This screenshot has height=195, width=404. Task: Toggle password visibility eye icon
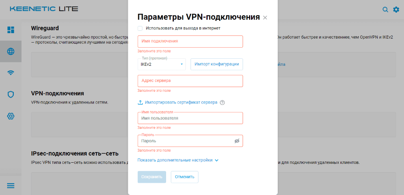(237, 141)
